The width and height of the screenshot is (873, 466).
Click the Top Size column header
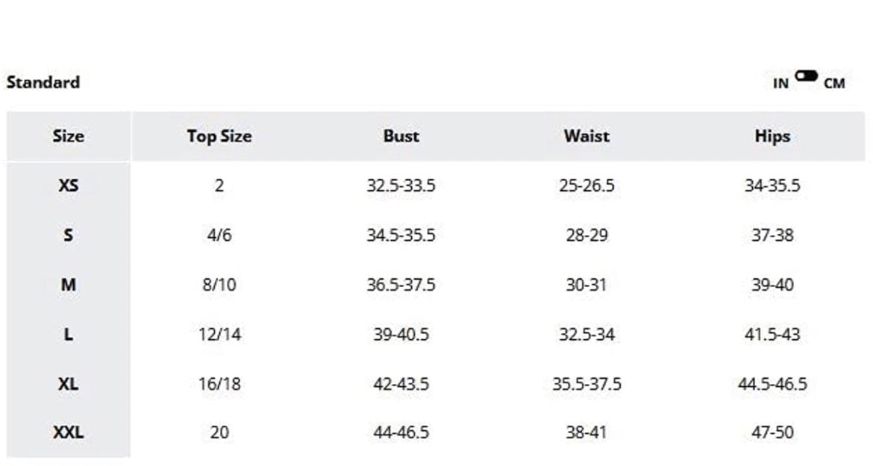point(219,136)
